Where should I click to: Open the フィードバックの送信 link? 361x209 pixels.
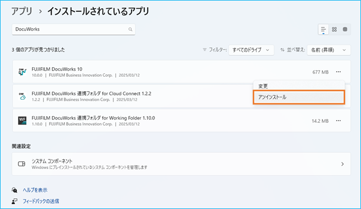41,201
